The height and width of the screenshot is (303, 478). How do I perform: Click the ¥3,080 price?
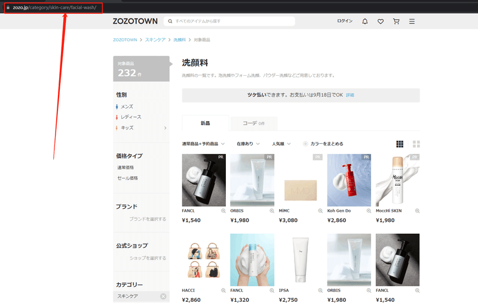288,220
